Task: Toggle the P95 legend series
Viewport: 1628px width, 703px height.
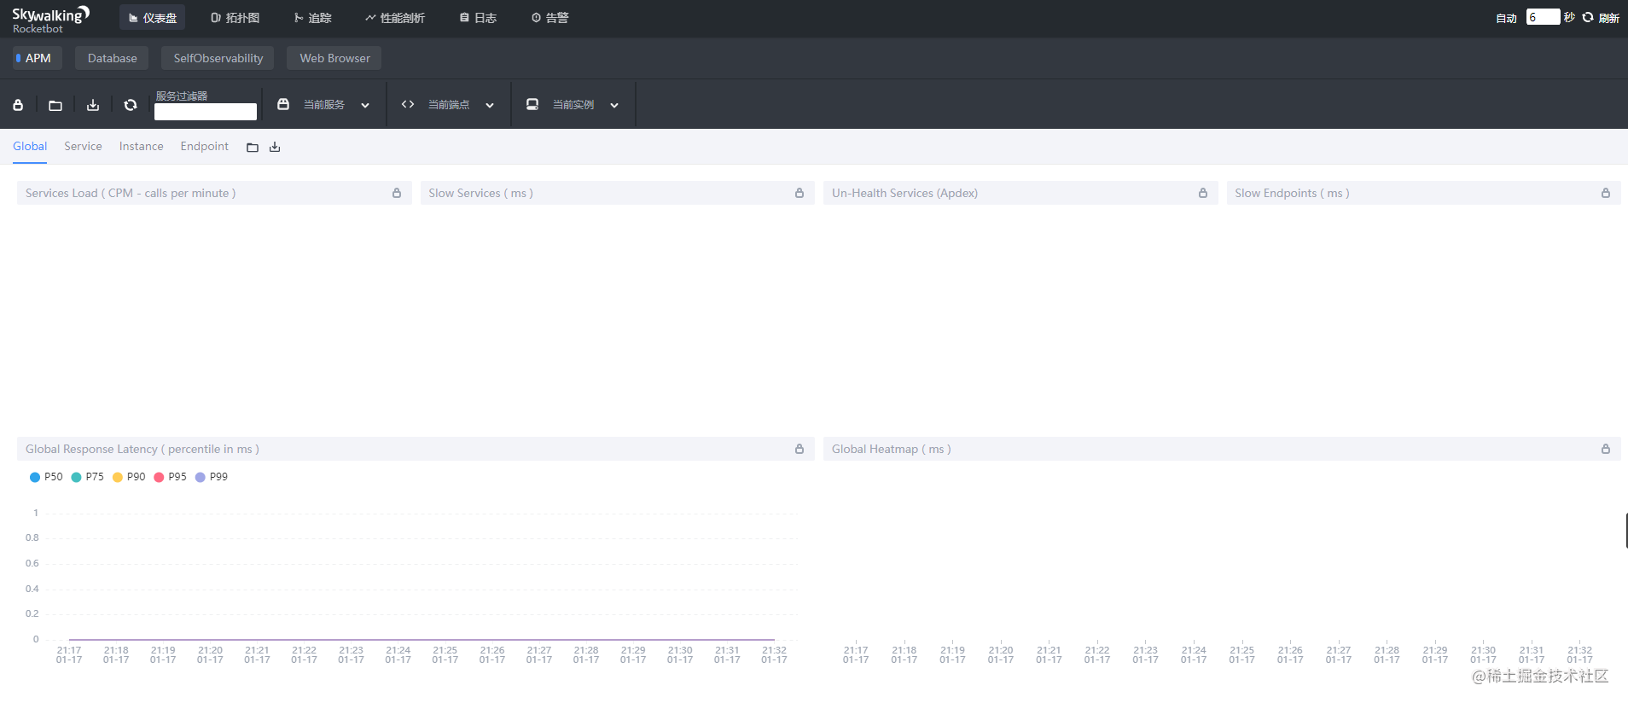Action: coord(170,477)
